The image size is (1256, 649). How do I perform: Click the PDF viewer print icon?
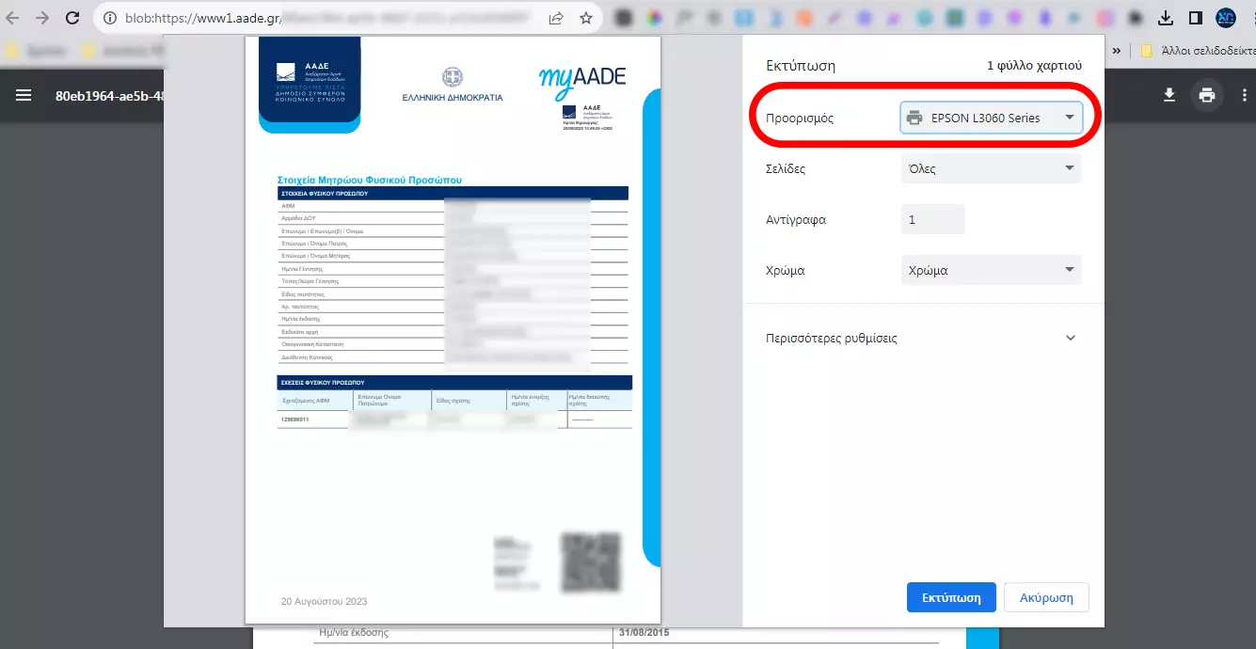pyautogui.click(x=1206, y=95)
